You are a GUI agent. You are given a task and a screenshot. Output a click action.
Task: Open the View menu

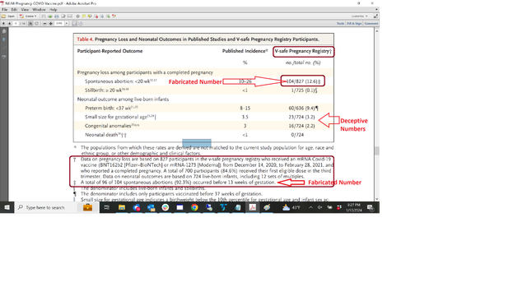25,10
